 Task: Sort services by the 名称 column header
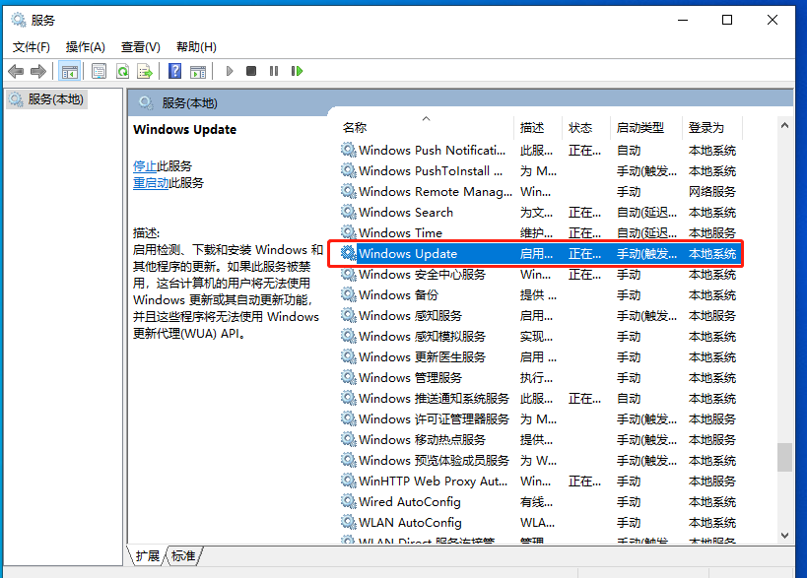point(352,127)
